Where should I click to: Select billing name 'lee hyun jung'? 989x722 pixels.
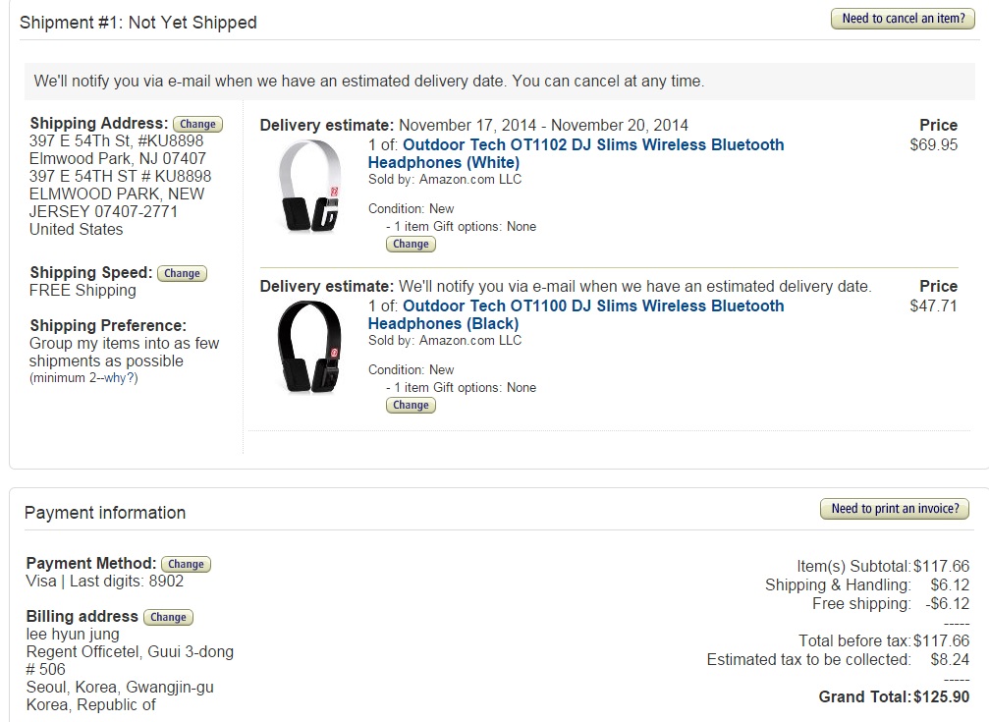(x=73, y=635)
